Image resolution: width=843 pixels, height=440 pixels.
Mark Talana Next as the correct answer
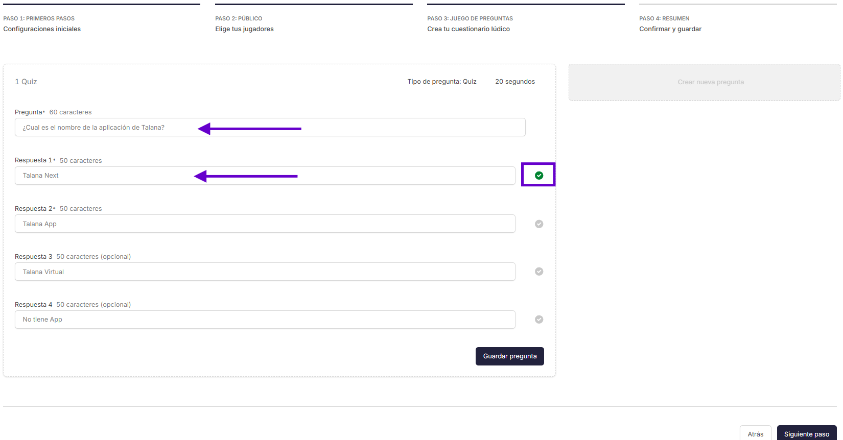point(539,176)
